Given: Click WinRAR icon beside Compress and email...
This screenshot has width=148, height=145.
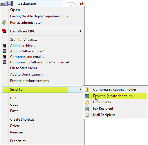Looking at the screenshot, I should pyautogui.click(x=4, y=57).
